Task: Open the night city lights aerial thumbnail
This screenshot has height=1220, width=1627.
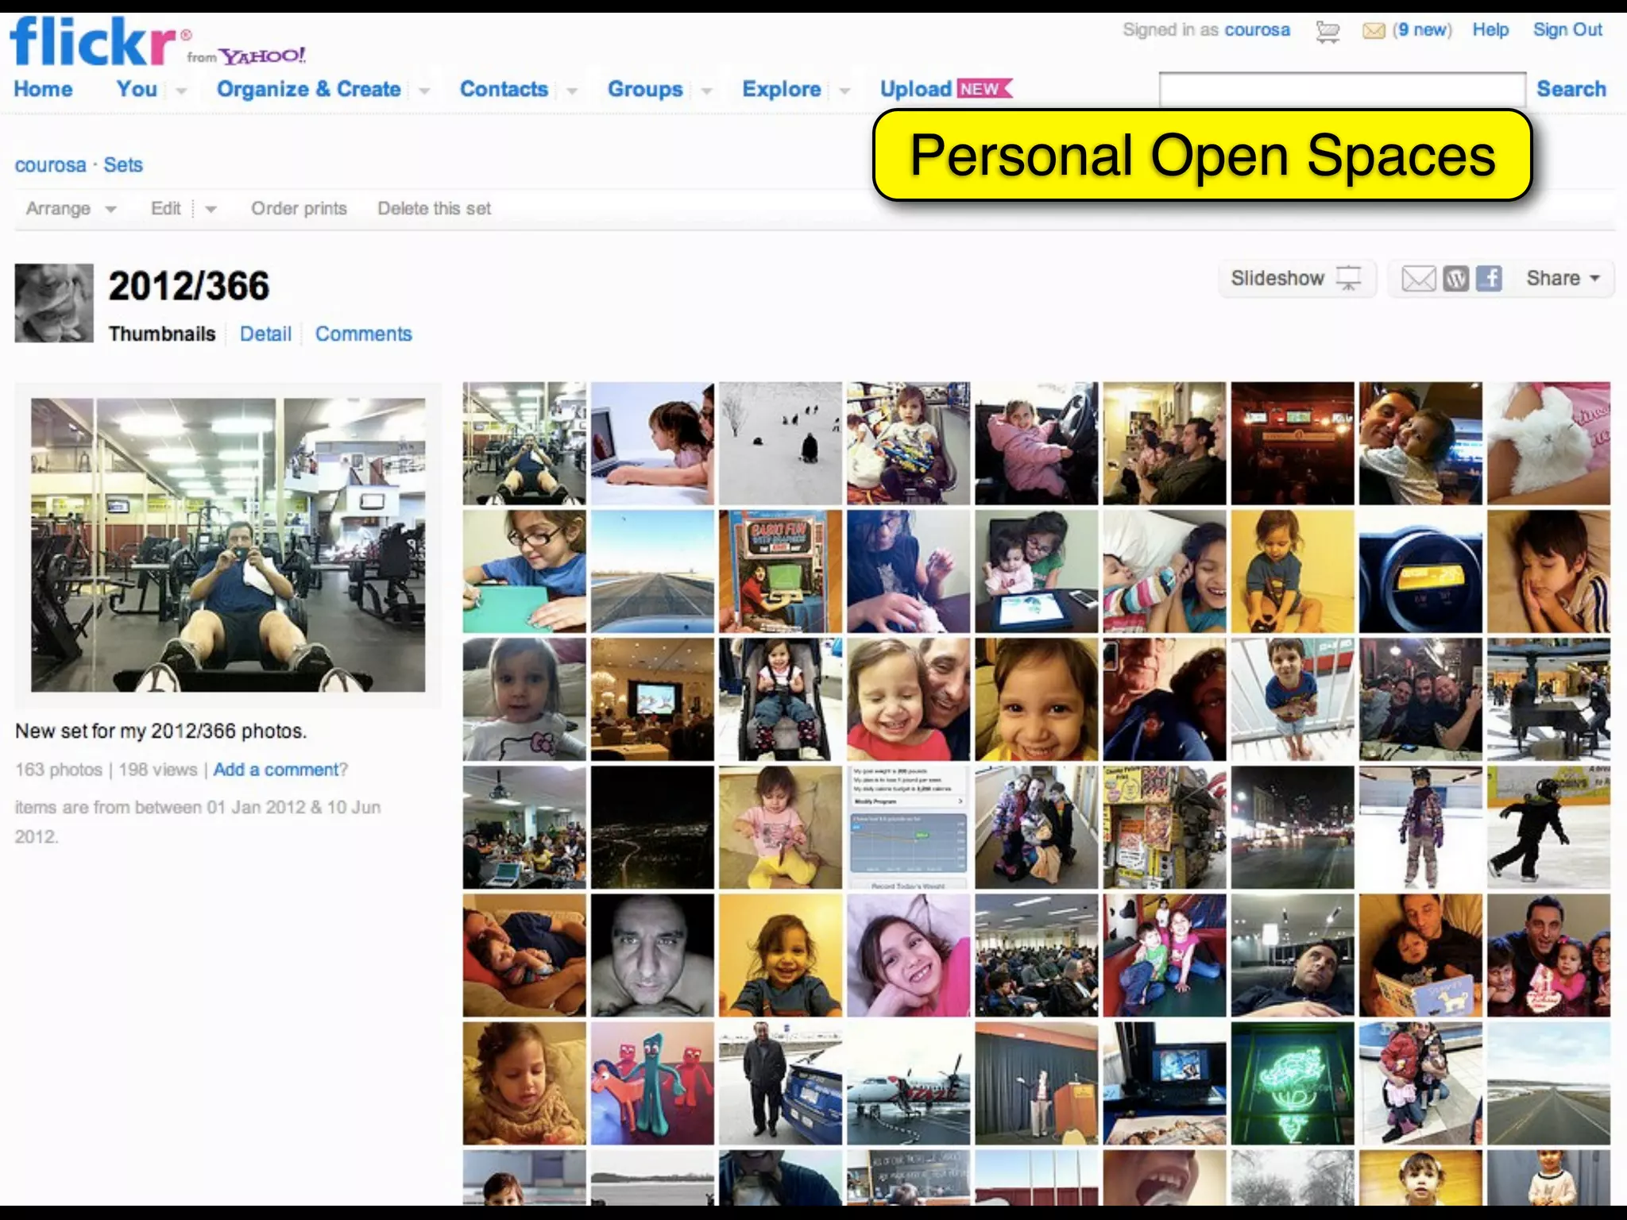Action: [x=652, y=827]
